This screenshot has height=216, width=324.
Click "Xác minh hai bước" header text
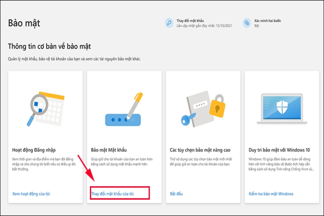(267, 21)
